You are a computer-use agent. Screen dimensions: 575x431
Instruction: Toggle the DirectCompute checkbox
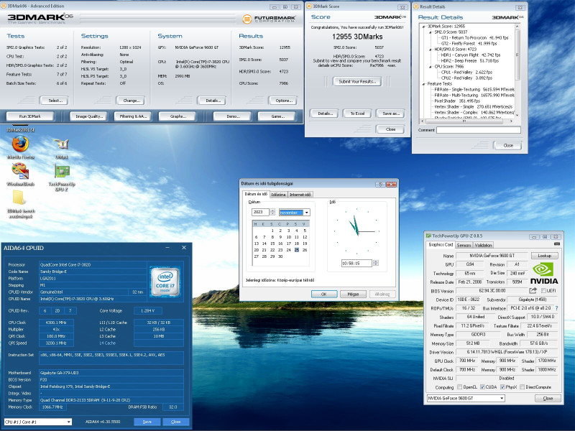click(523, 387)
